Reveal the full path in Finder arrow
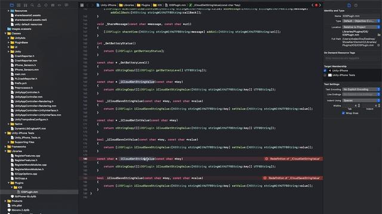 (378, 45)
